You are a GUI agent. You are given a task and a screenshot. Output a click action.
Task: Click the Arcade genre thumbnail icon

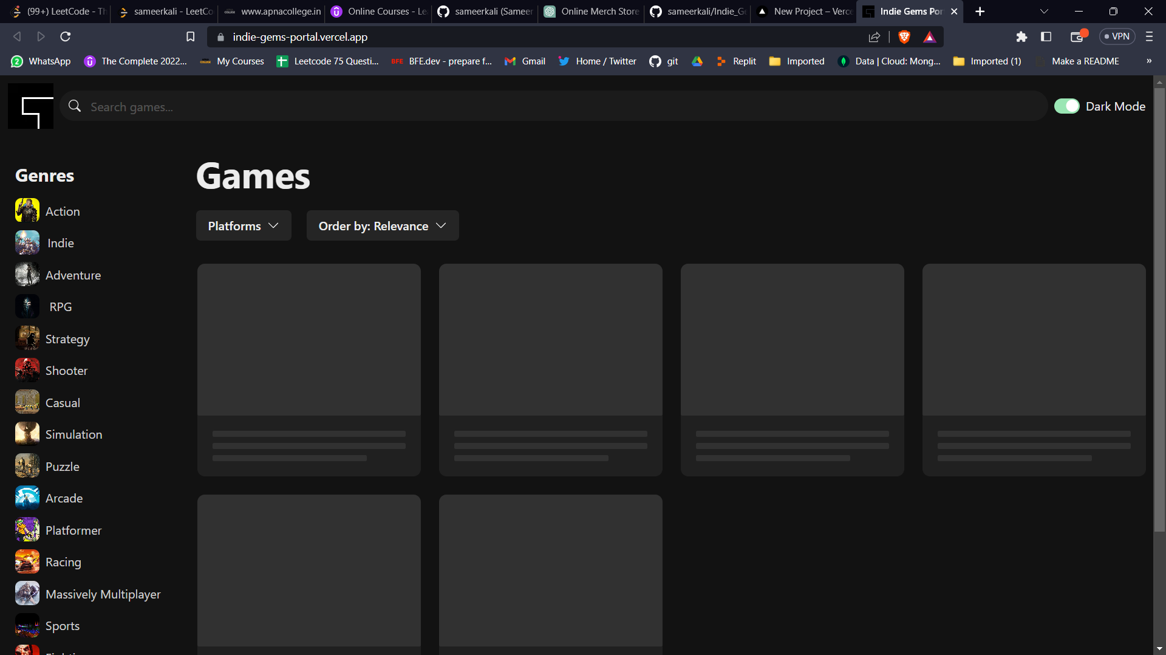pos(27,498)
